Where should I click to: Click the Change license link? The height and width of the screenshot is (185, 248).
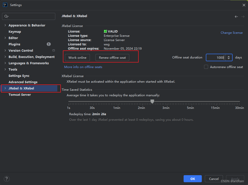click(232, 33)
